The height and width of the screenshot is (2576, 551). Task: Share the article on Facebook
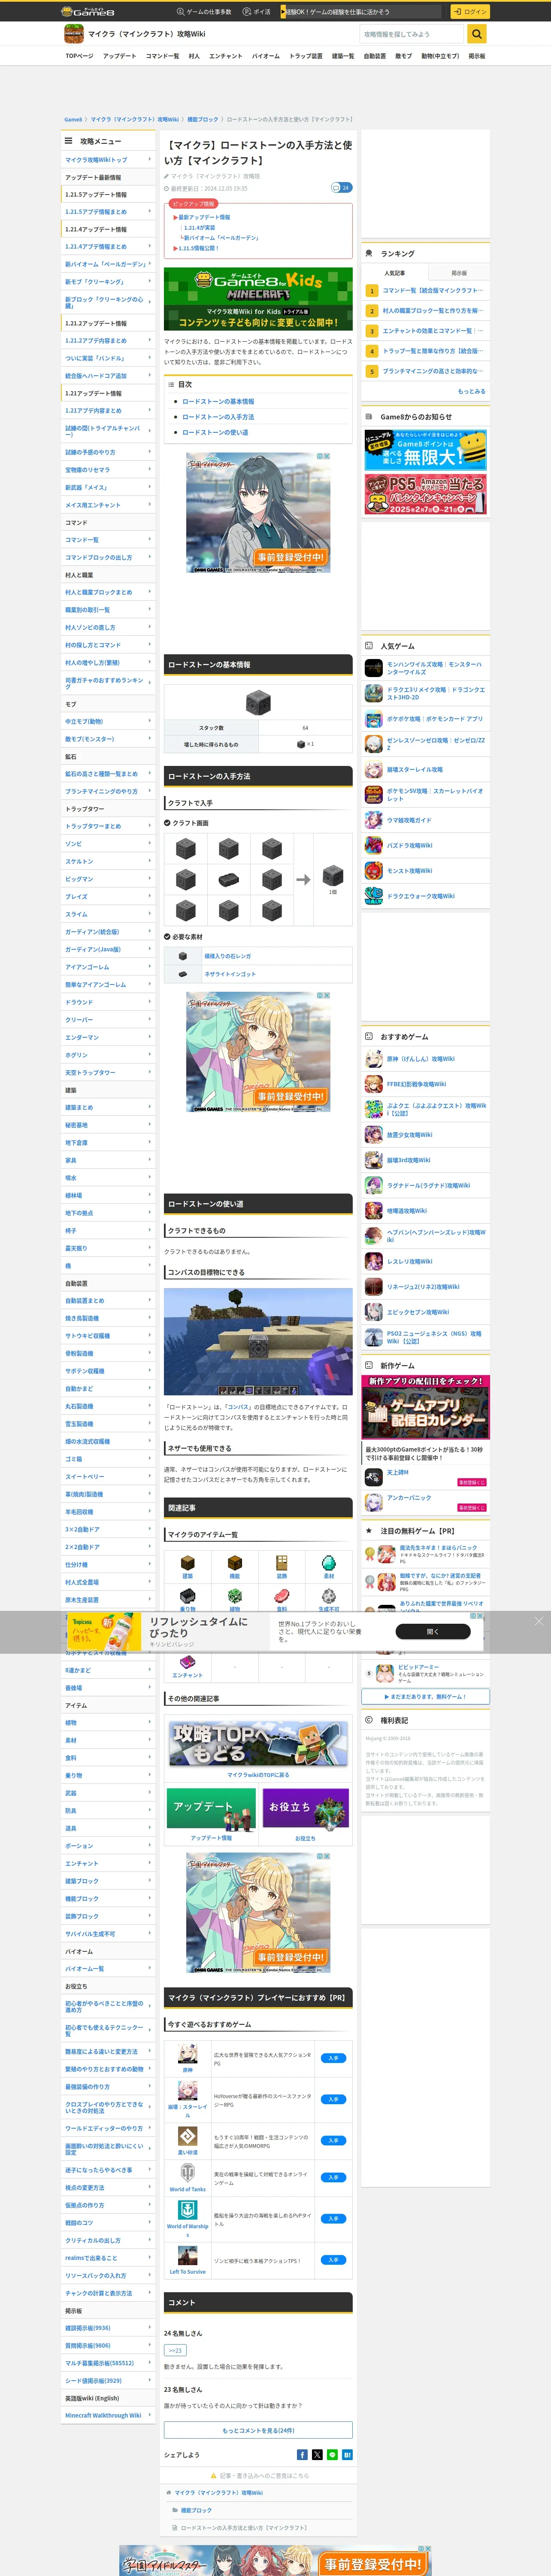coord(302,2454)
